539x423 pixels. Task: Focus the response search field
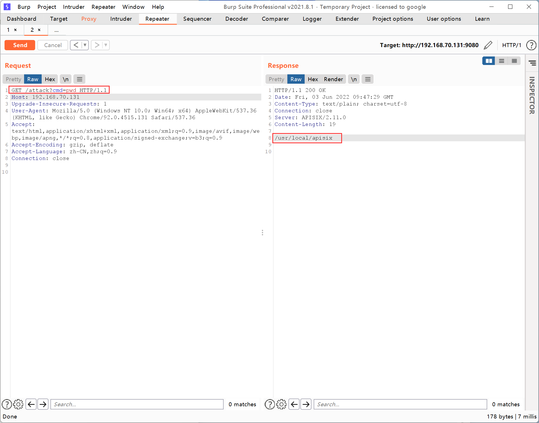pyautogui.click(x=400, y=404)
